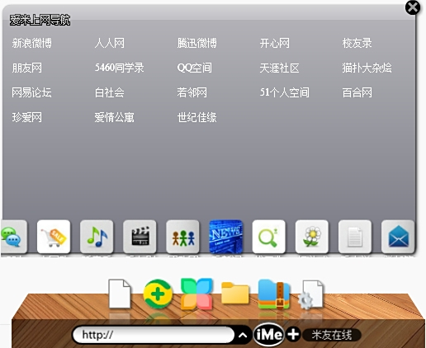Screen dimensions: 426x348
Task: Open the NEWS category icon
Action: pyautogui.click(x=226, y=237)
